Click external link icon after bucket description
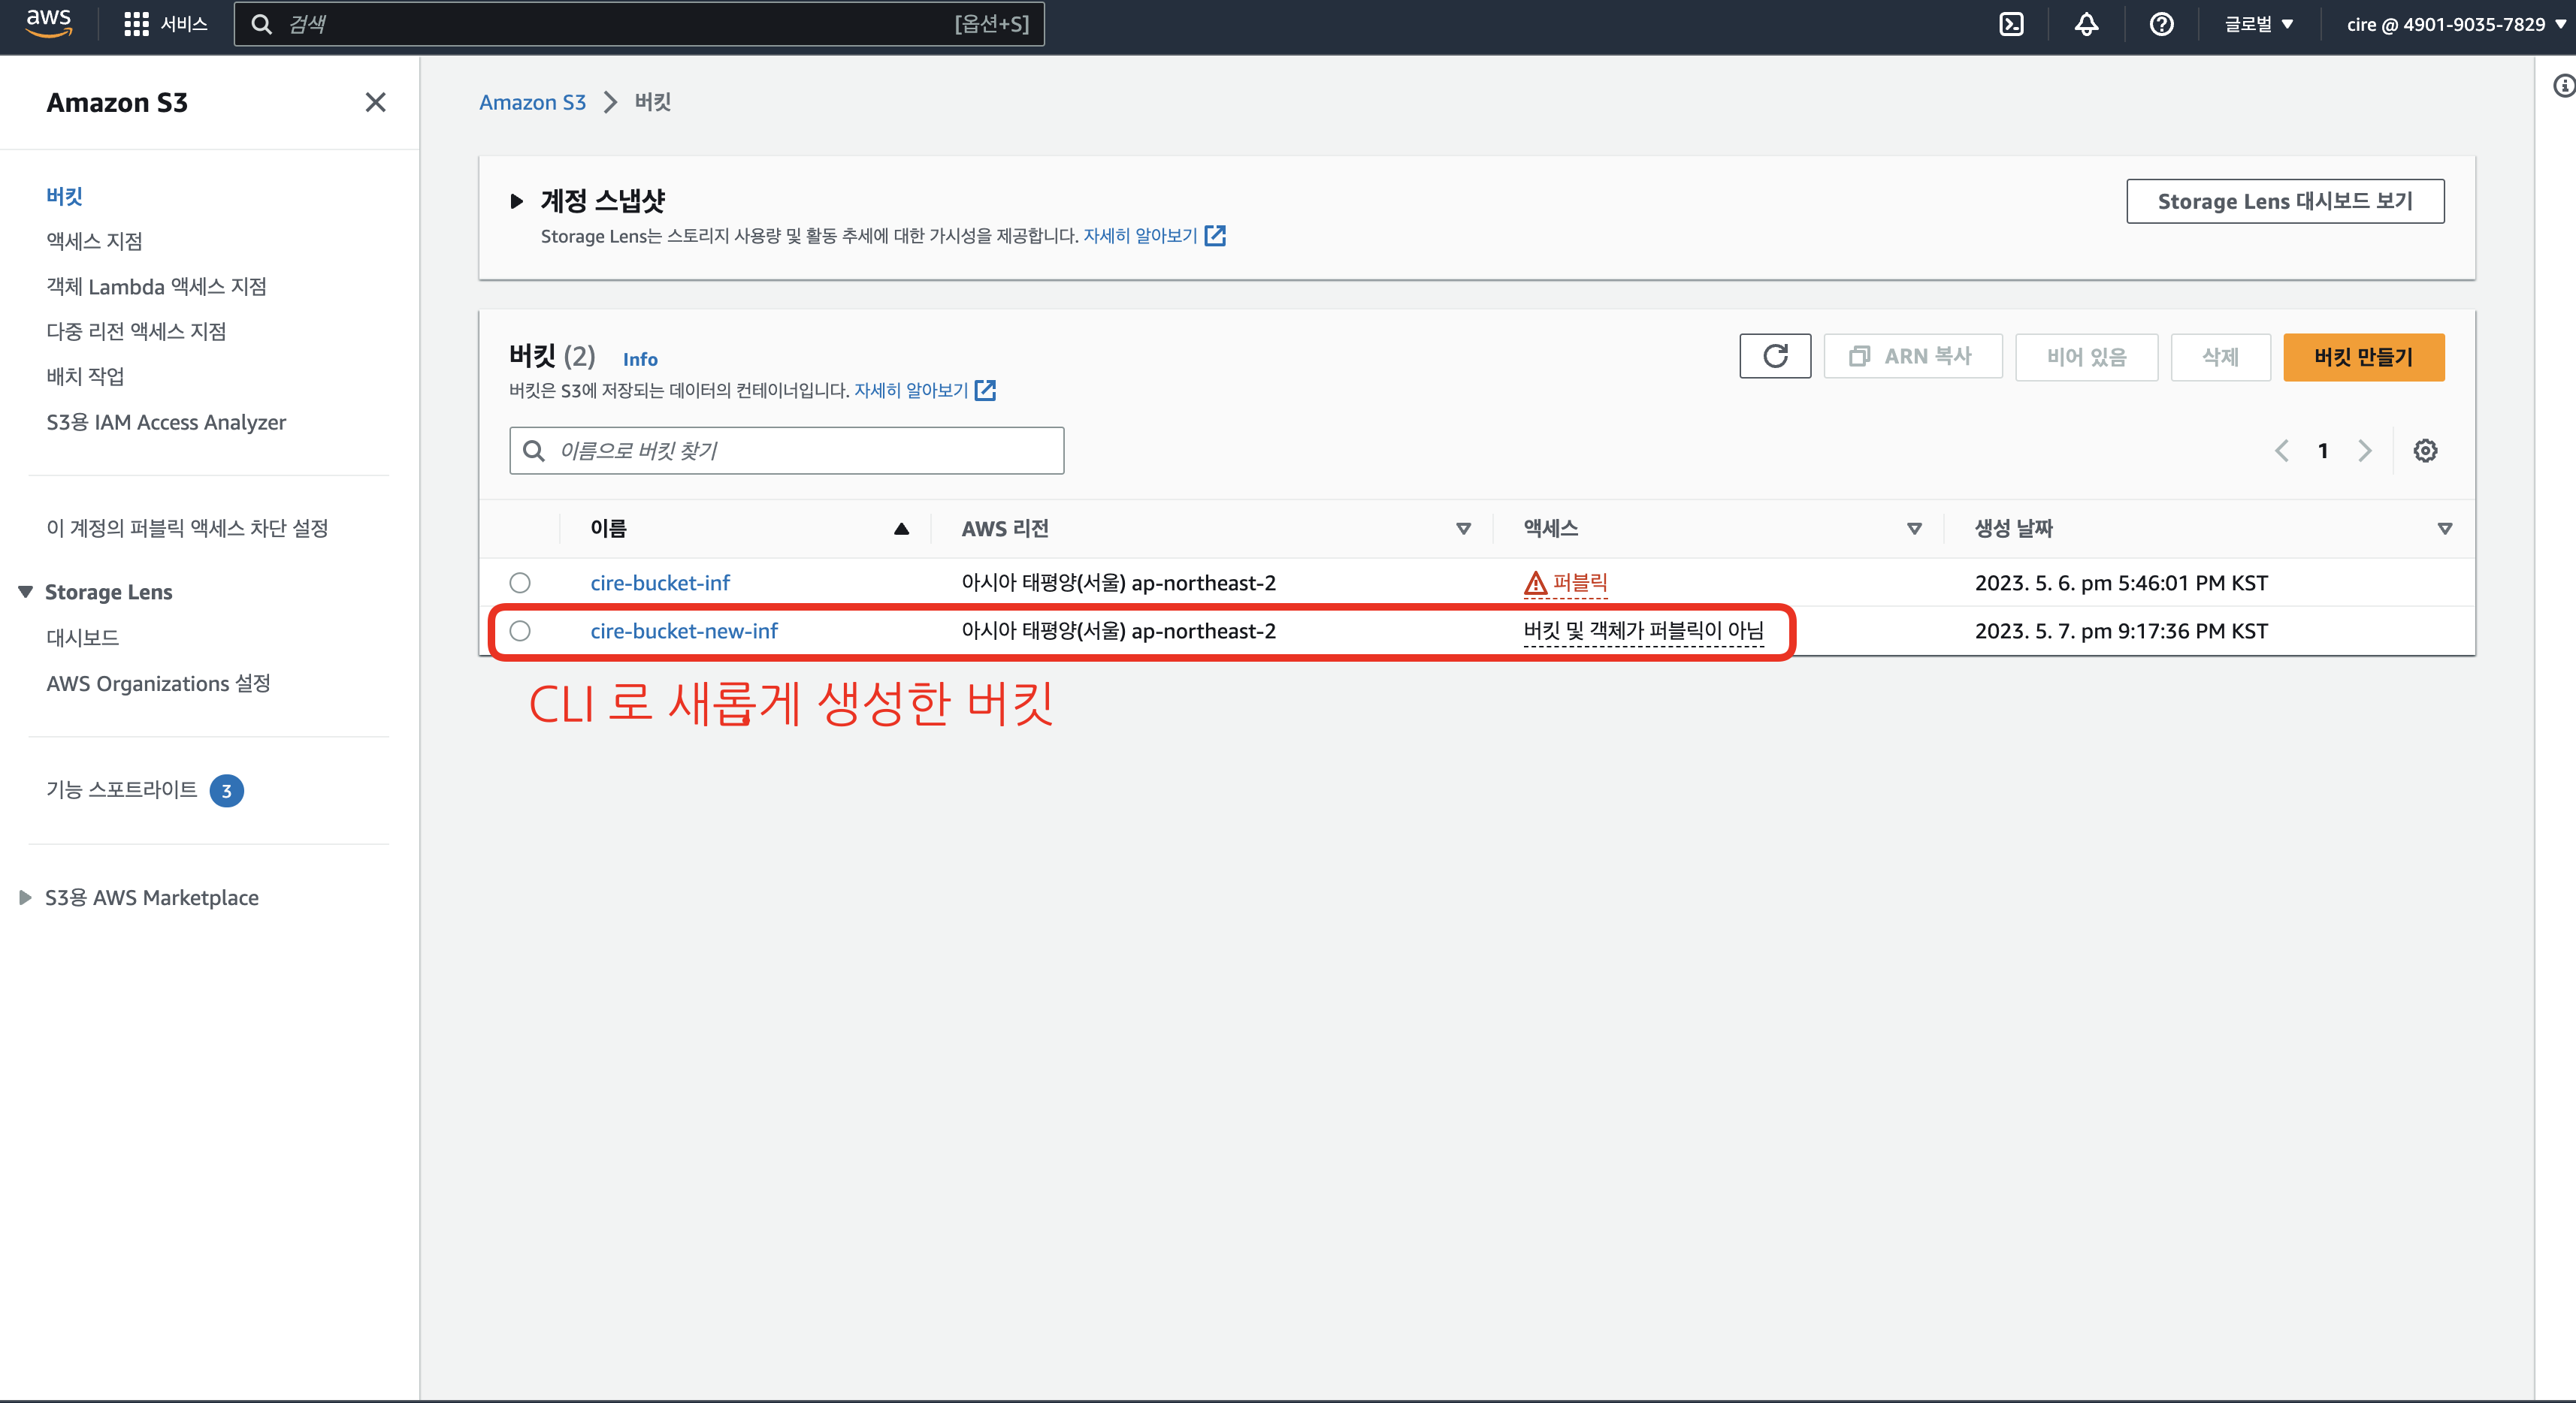The height and width of the screenshot is (1403, 2576). 985,391
